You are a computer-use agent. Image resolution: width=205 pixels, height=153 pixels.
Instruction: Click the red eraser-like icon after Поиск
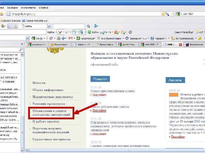click(51, 38)
